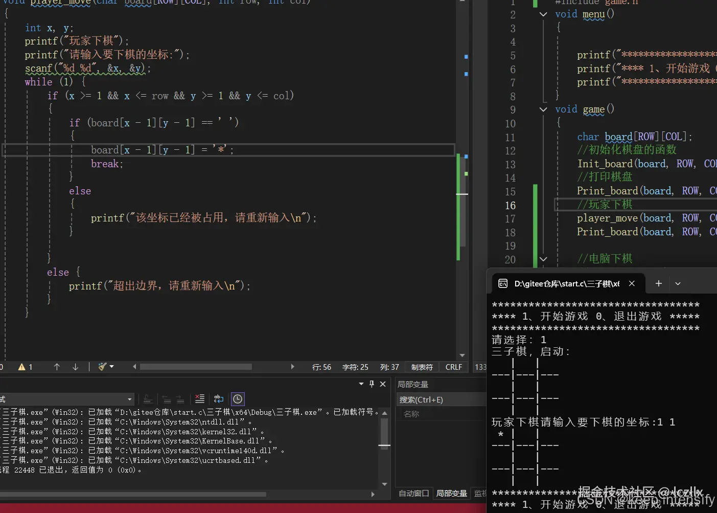Collapse the code block at line 20
Image resolution: width=717 pixels, height=513 pixels.
[x=543, y=259]
